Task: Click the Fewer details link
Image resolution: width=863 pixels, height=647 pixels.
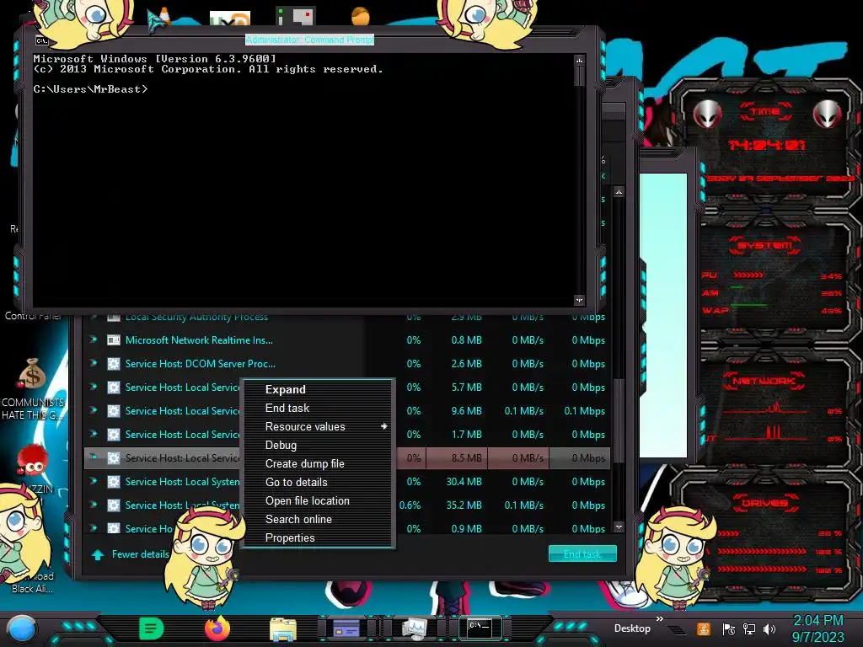Action: click(141, 554)
